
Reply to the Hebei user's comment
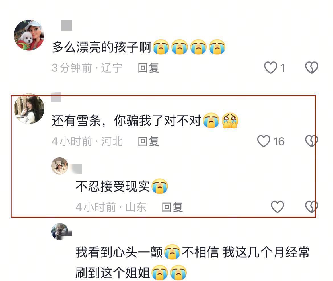pyautogui.click(x=148, y=141)
